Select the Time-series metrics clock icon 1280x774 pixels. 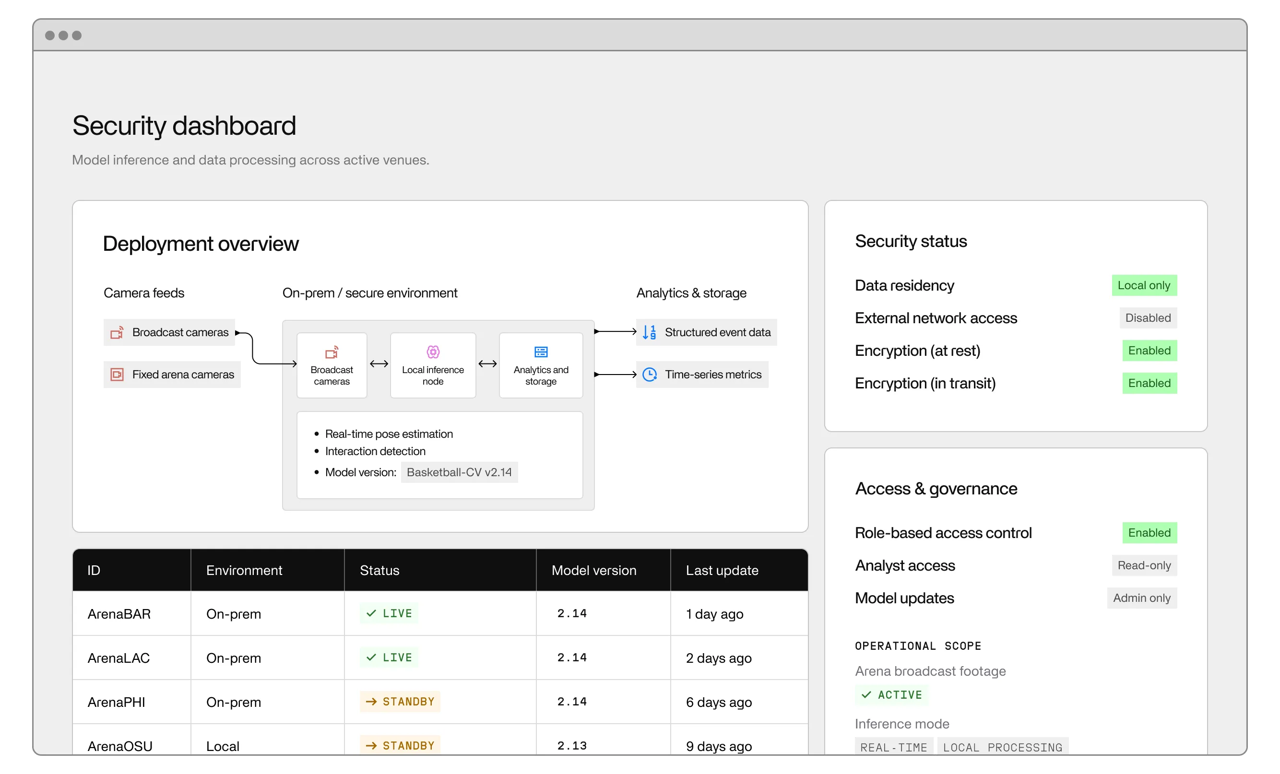tap(649, 374)
